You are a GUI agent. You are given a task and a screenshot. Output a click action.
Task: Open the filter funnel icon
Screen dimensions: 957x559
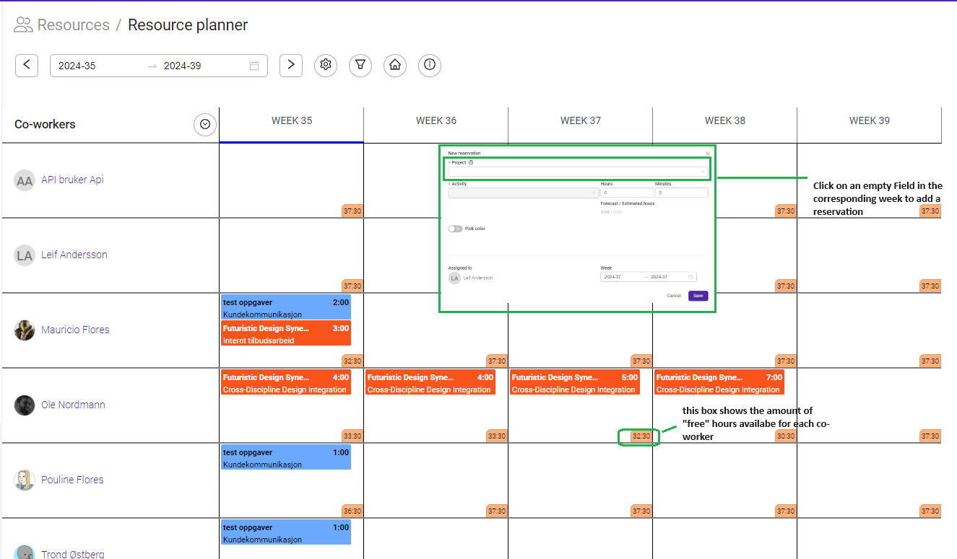pyautogui.click(x=360, y=65)
